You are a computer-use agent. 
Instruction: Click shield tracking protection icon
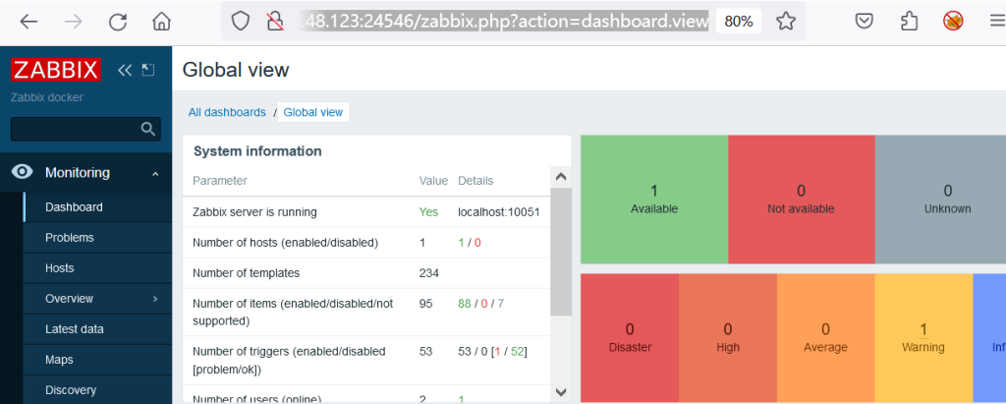click(240, 22)
